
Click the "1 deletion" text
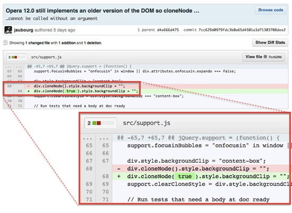coord(92,43)
